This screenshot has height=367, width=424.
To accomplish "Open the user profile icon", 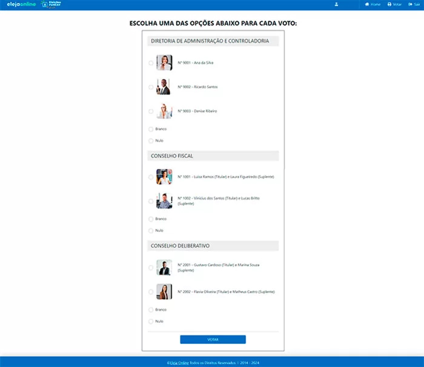I will tap(336, 4).
